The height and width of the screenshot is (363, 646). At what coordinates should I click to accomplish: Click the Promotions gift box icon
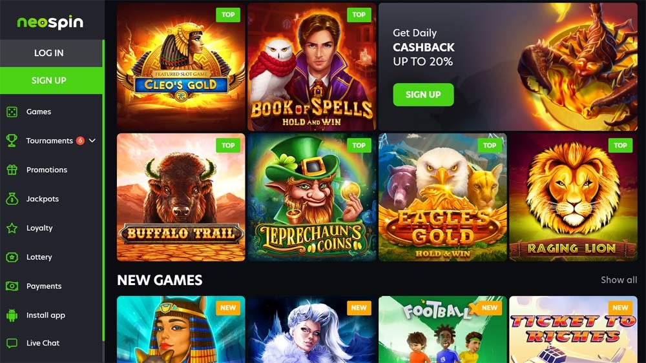pos(12,170)
